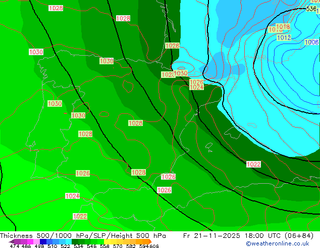Click the orange arrow at the legend's upper end

(150, 241)
